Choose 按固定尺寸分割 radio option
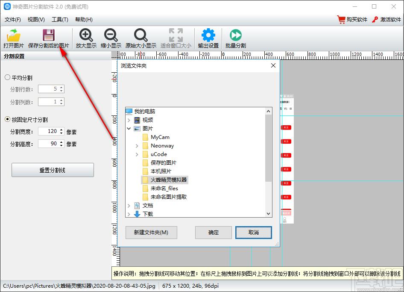 tap(7, 119)
